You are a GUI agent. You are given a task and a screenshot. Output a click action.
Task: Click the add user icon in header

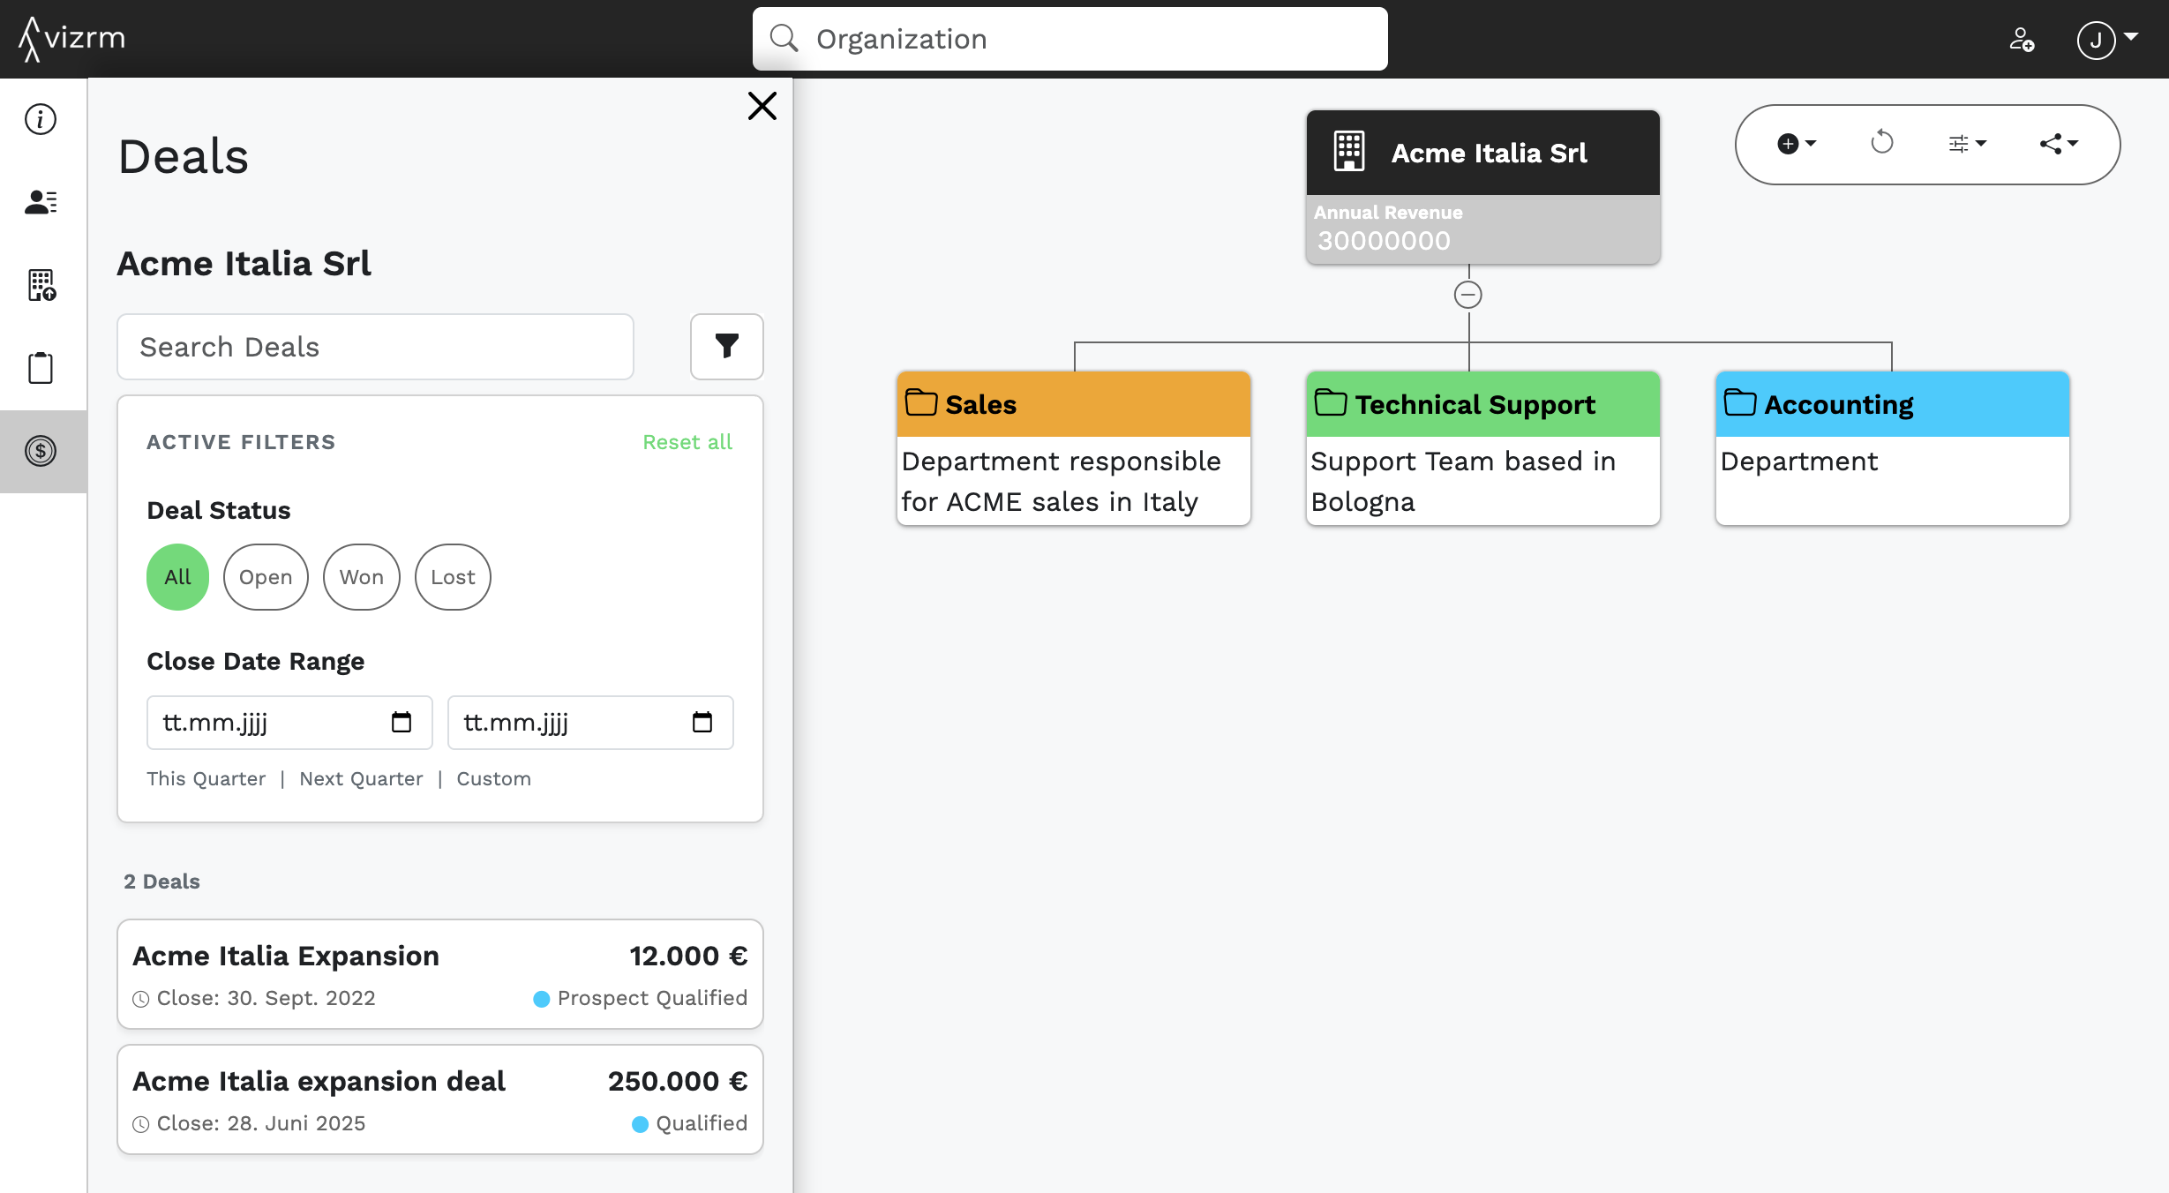pos(2022,40)
